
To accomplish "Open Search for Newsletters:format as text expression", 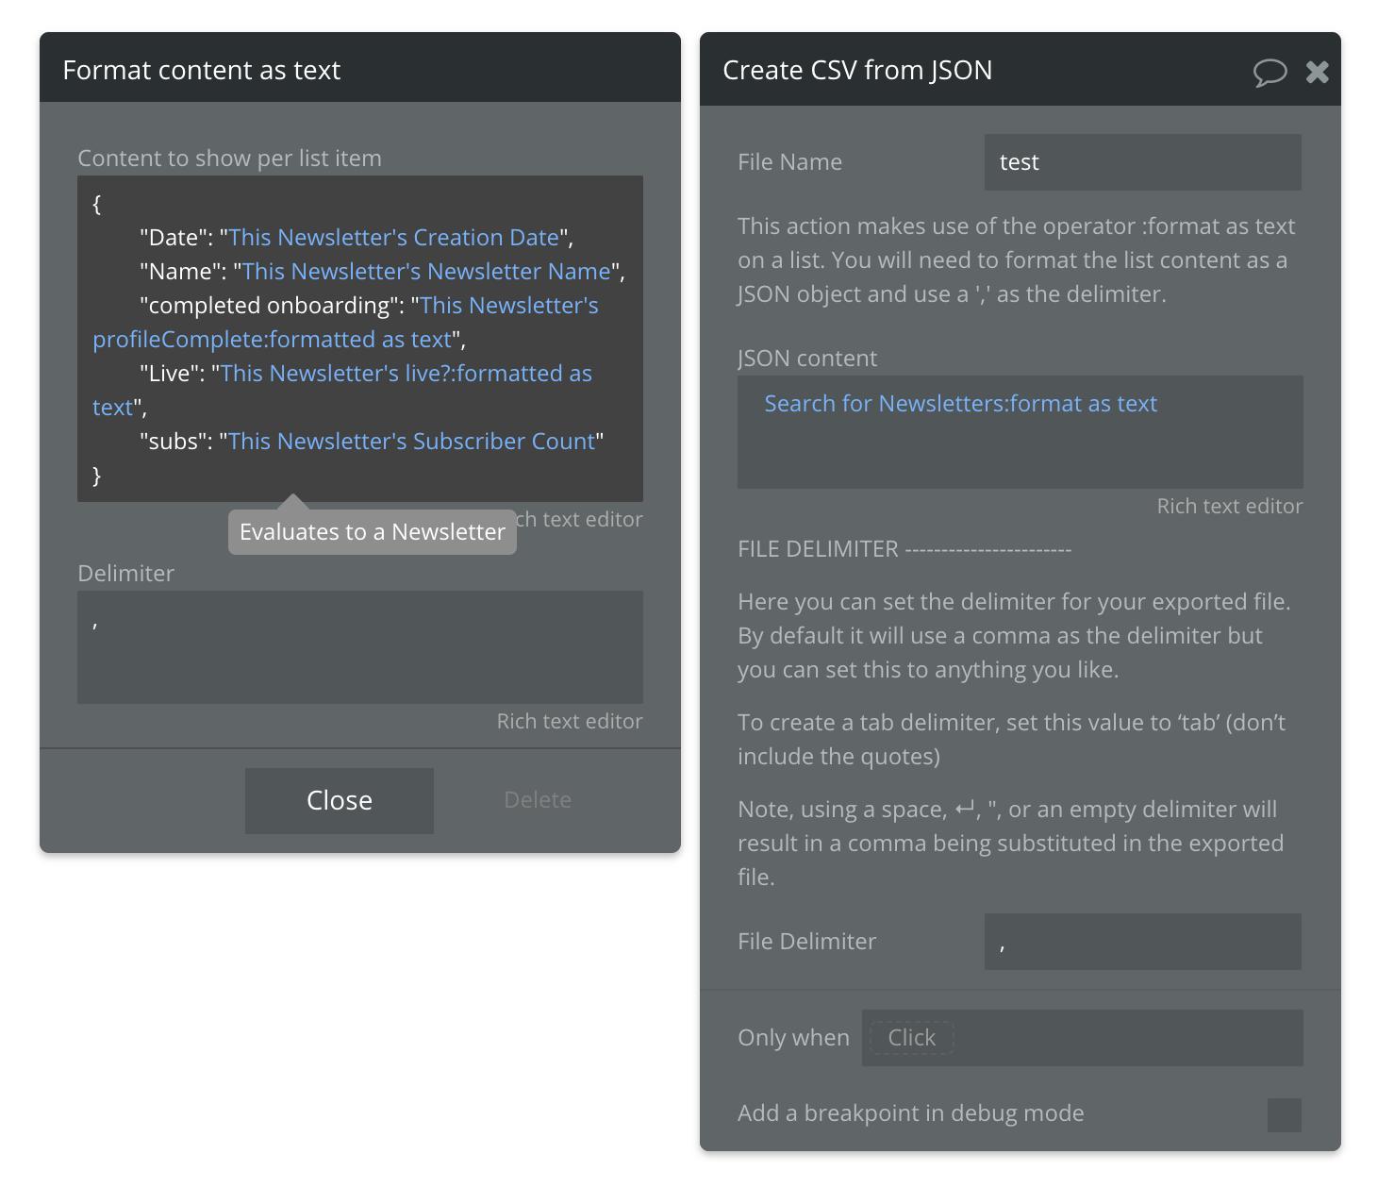I will click(960, 404).
